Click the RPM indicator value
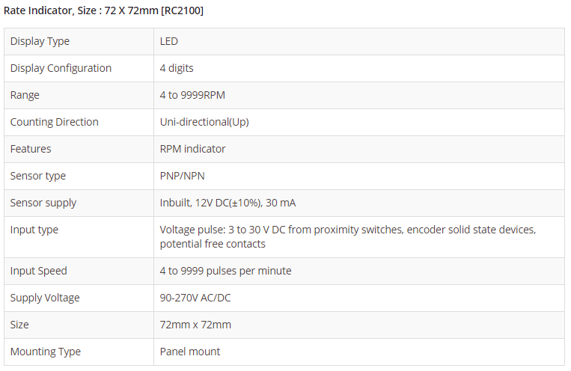The height and width of the screenshot is (371, 571). [192, 149]
